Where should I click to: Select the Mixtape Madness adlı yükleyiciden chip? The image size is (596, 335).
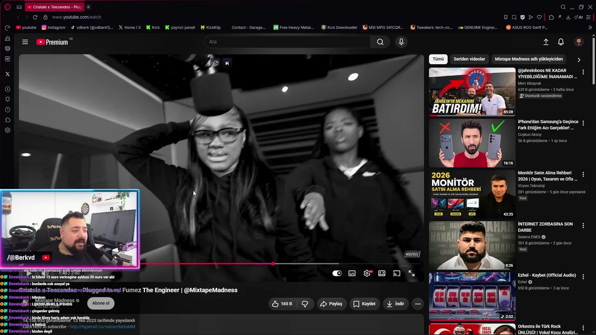point(529,59)
